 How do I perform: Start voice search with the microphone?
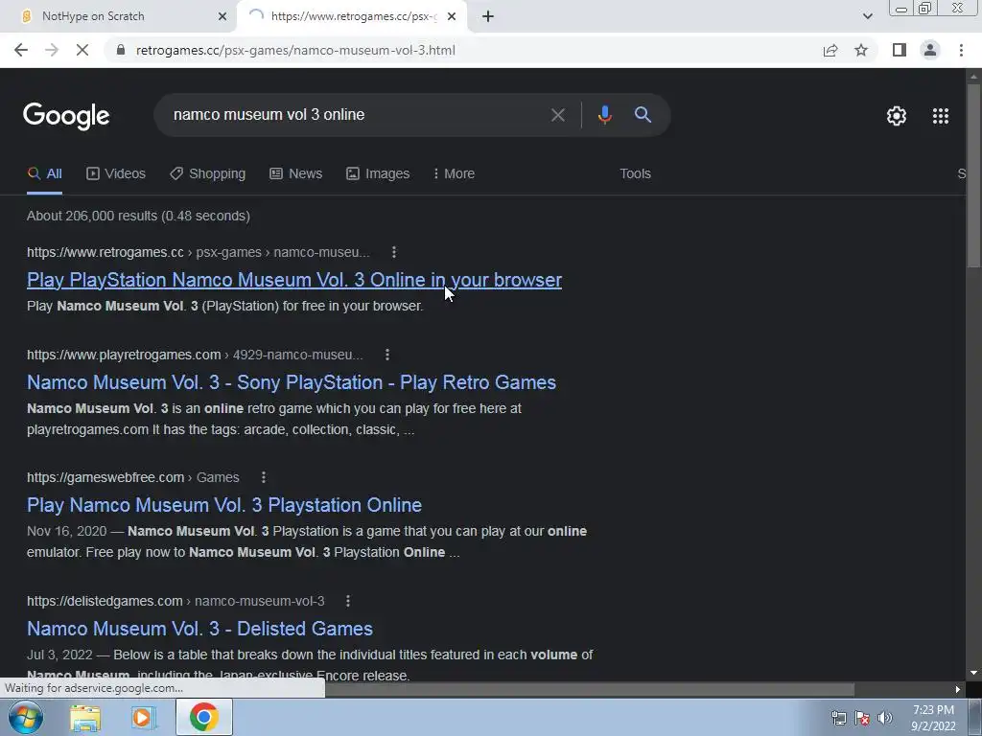click(604, 115)
